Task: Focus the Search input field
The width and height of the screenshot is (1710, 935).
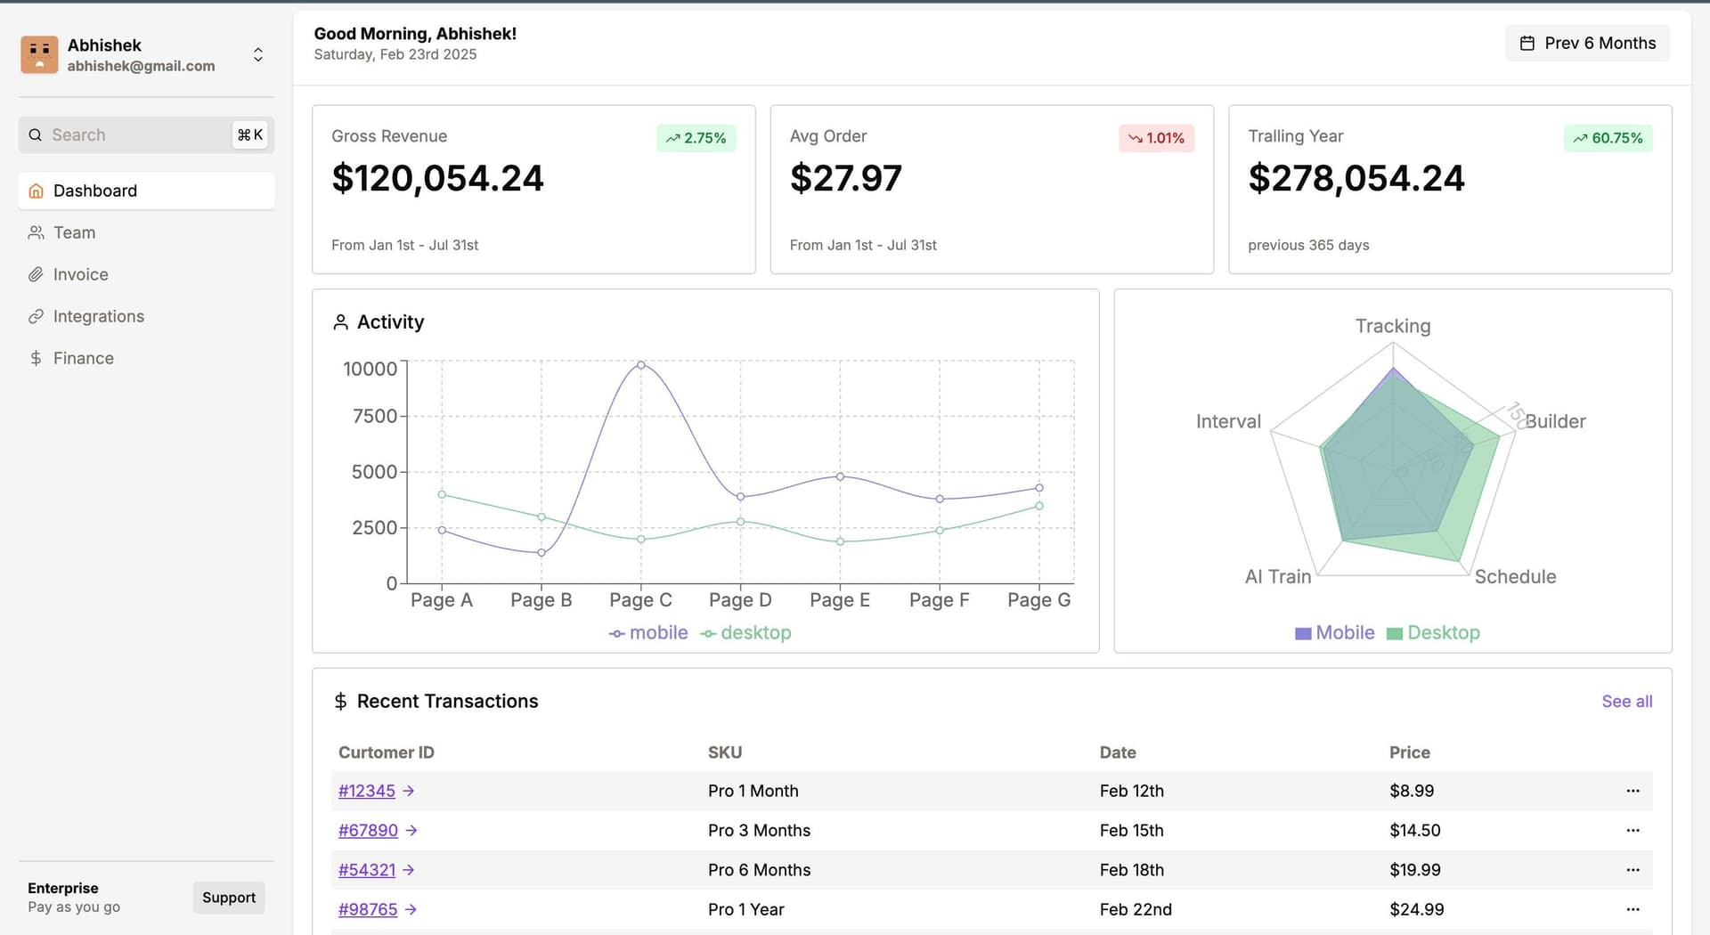Action: click(134, 135)
